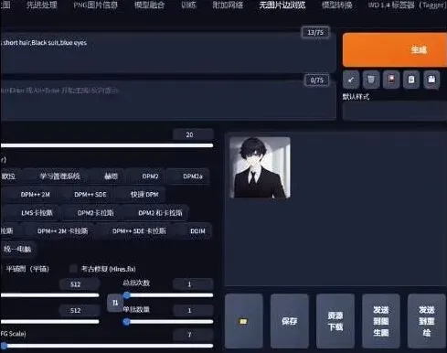Open output folder with yellow folder icon
447x353 pixels.
(243, 321)
